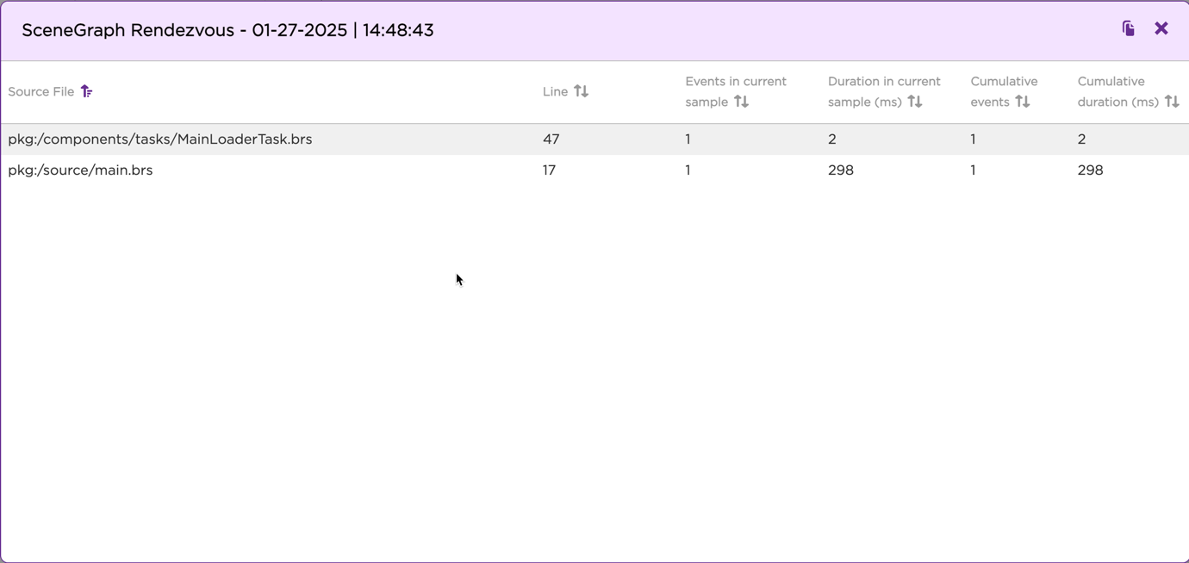Click the 298 cumulative duration value

(1090, 170)
